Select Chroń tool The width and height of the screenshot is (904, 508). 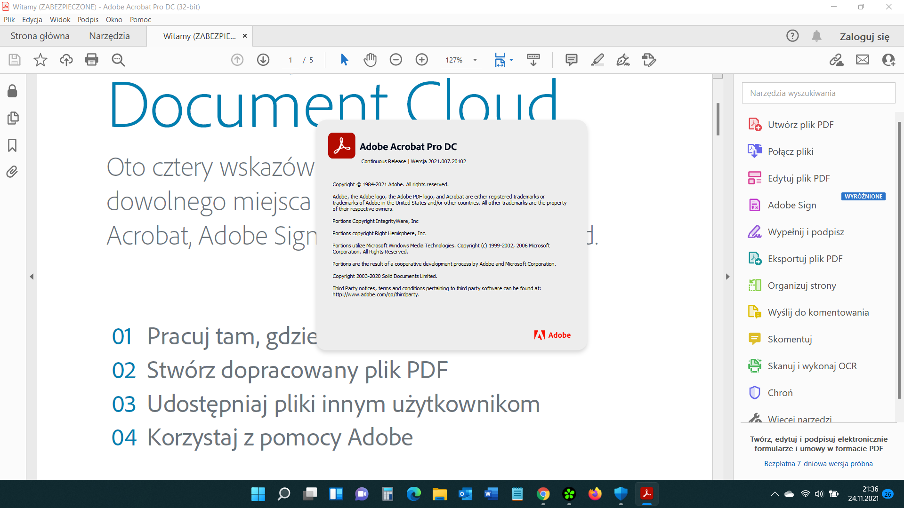[x=770, y=393]
